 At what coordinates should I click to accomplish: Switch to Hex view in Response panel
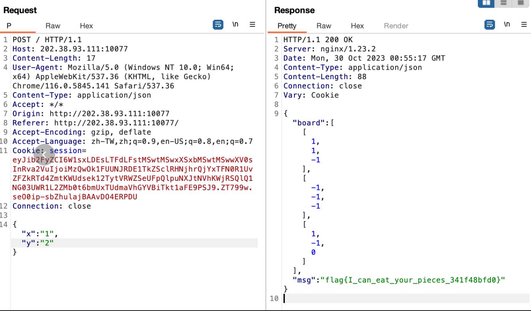coord(357,26)
